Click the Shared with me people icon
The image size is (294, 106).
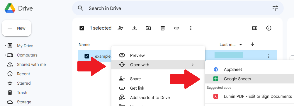coord(10,64)
